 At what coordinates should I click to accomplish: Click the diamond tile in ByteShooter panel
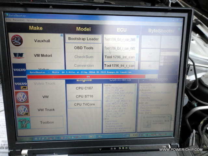pos(150,55)
